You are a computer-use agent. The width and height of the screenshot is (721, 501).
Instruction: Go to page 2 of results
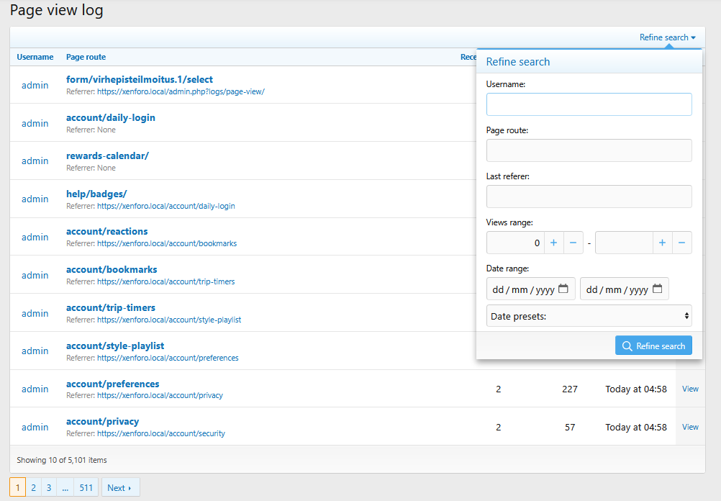point(33,487)
